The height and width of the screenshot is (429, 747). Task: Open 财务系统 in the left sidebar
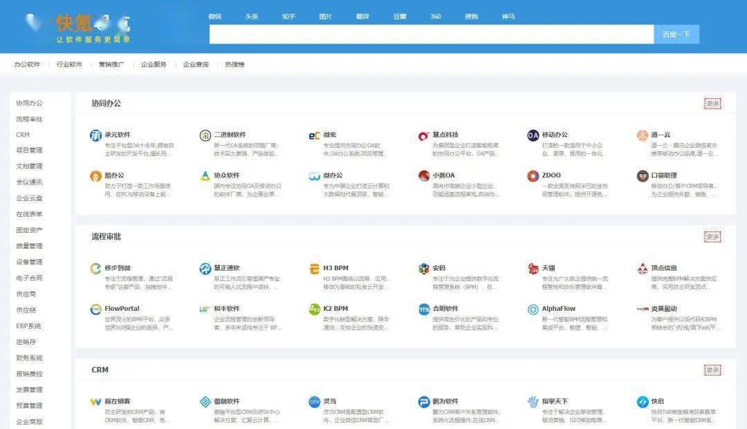click(x=30, y=358)
